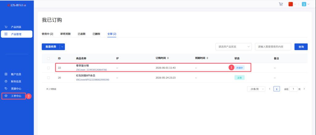The height and width of the screenshot is (135, 316).
Task: Open 资源中心 in sidebar
Action: point(17,89)
